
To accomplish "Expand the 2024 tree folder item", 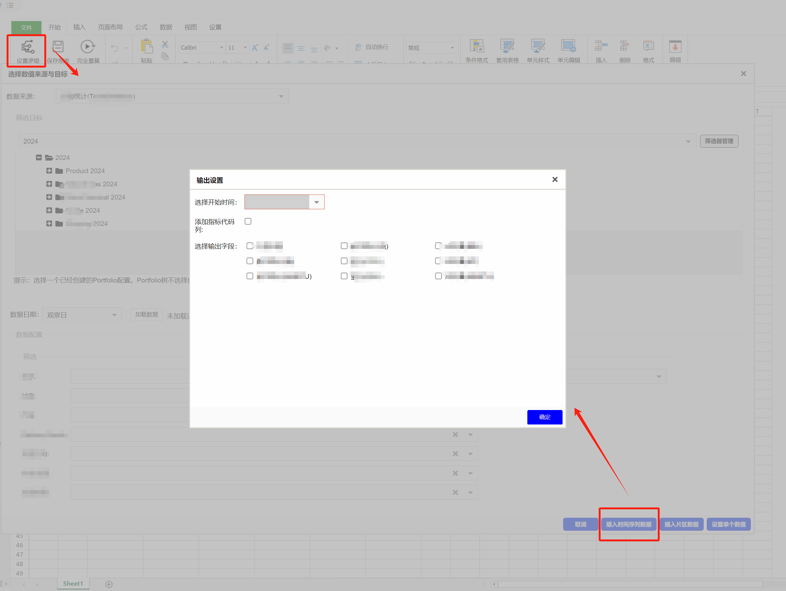I will (38, 158).
